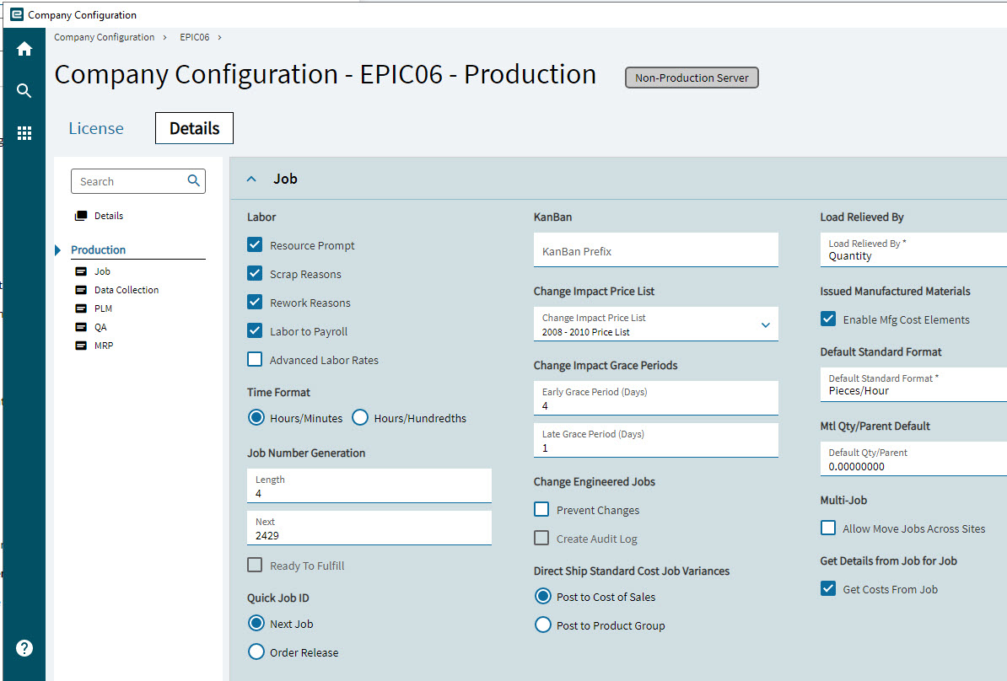
Task: Open the Details item in the tree
Action: pyautogui.click(x=109, y=216)
